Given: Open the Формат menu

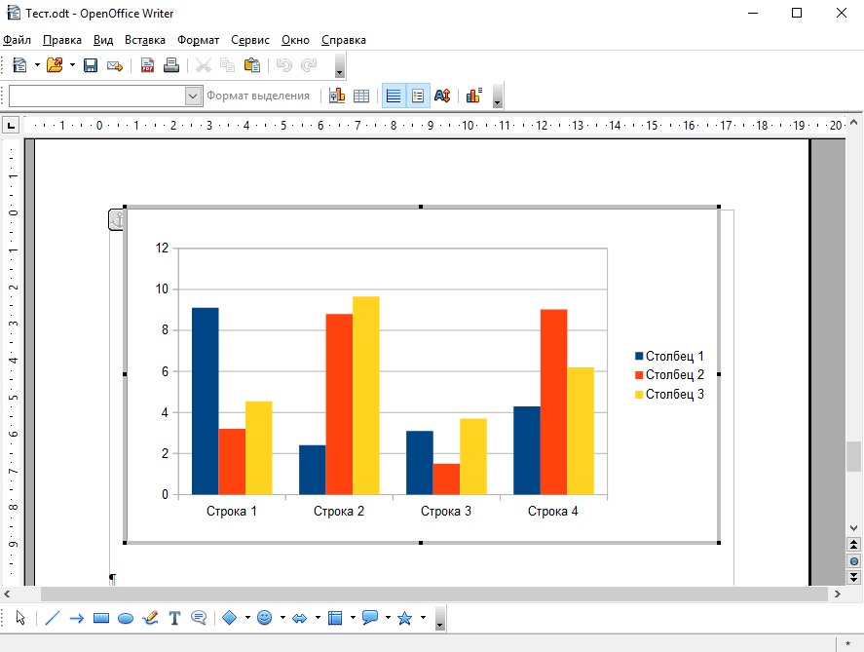Looking at the screenshot, I should (x=199, y=40).
